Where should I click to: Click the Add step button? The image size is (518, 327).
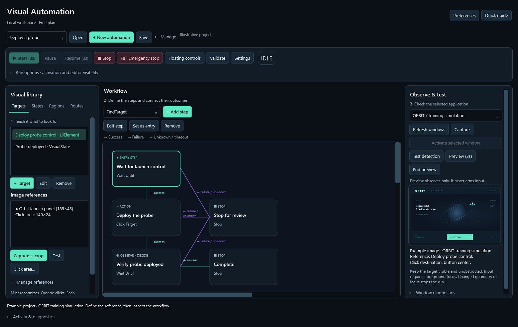177,112
